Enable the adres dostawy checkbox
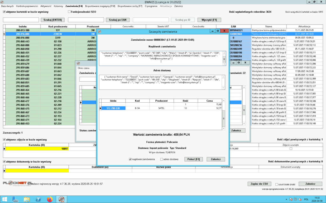Image resolution: width=326 pixels, height=203 pixels. click(161, 159)
